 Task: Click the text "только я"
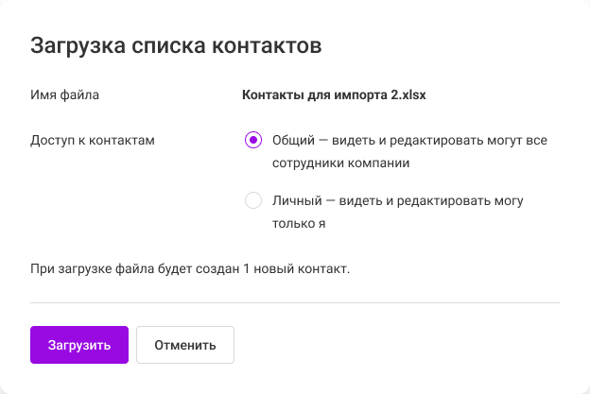point(299,224)
